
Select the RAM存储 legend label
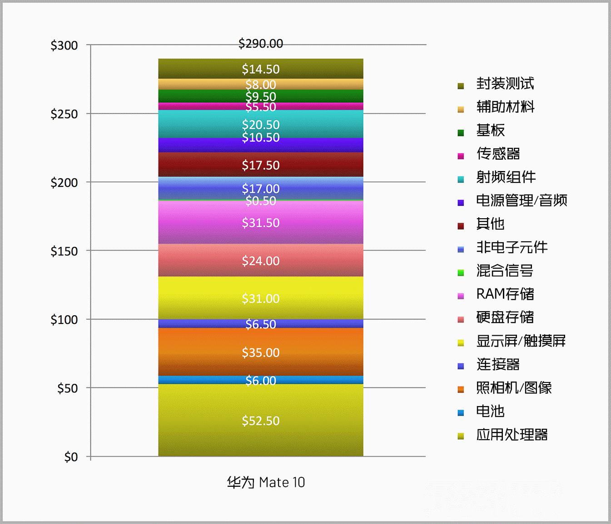[x=505, y=294]
